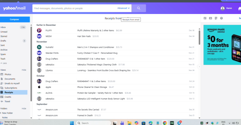This screenshot has height=125, width=241.
Task: Open the Advanced search dropdown
Action: [x=123, y=8]
